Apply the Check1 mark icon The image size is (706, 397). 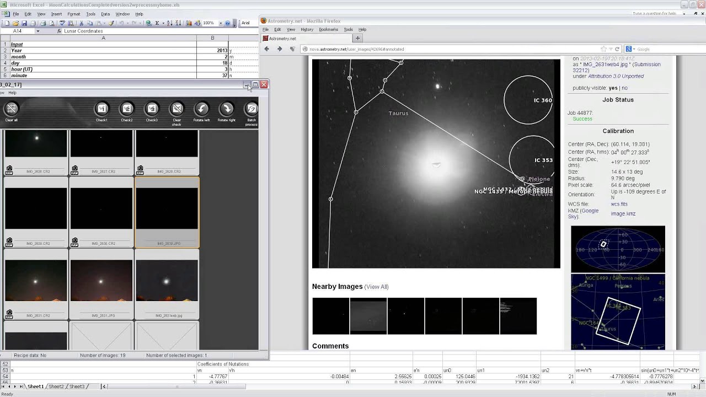[x=101, y=109]
